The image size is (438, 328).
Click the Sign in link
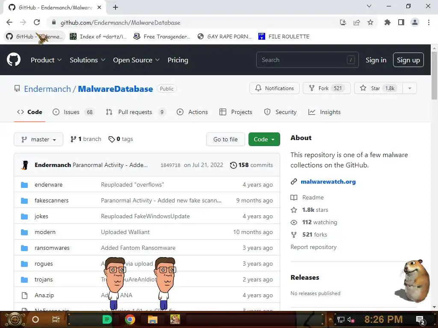376,60
